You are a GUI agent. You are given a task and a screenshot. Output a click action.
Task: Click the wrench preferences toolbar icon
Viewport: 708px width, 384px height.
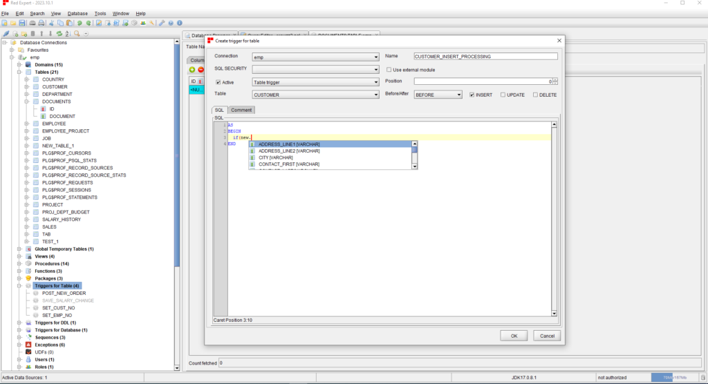[x=161, y=23]
